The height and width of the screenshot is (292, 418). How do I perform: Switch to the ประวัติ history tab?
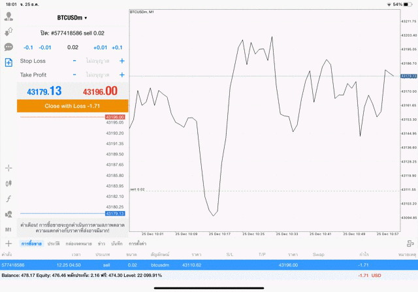point(53,243)
